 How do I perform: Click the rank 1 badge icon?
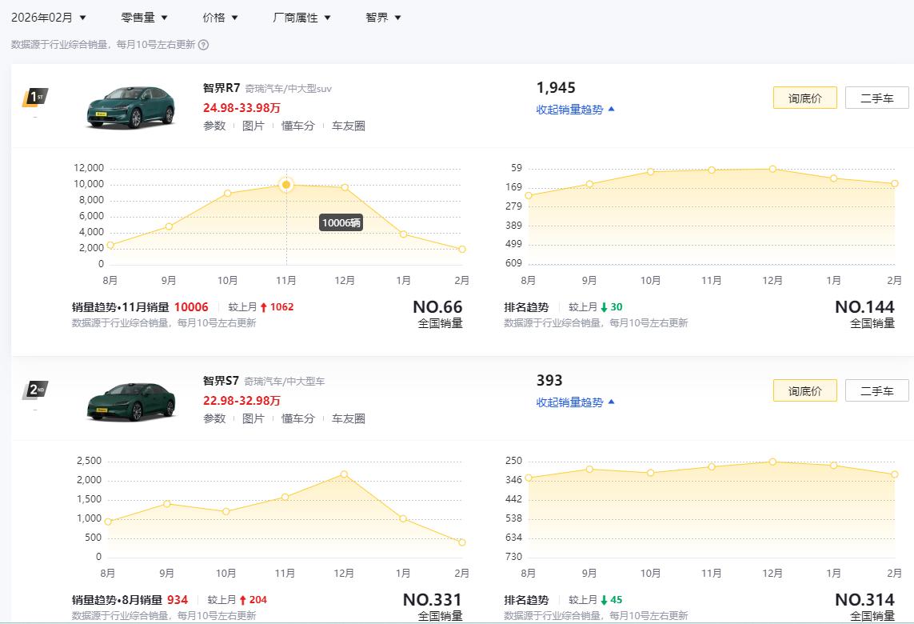[x=35, y=98]
